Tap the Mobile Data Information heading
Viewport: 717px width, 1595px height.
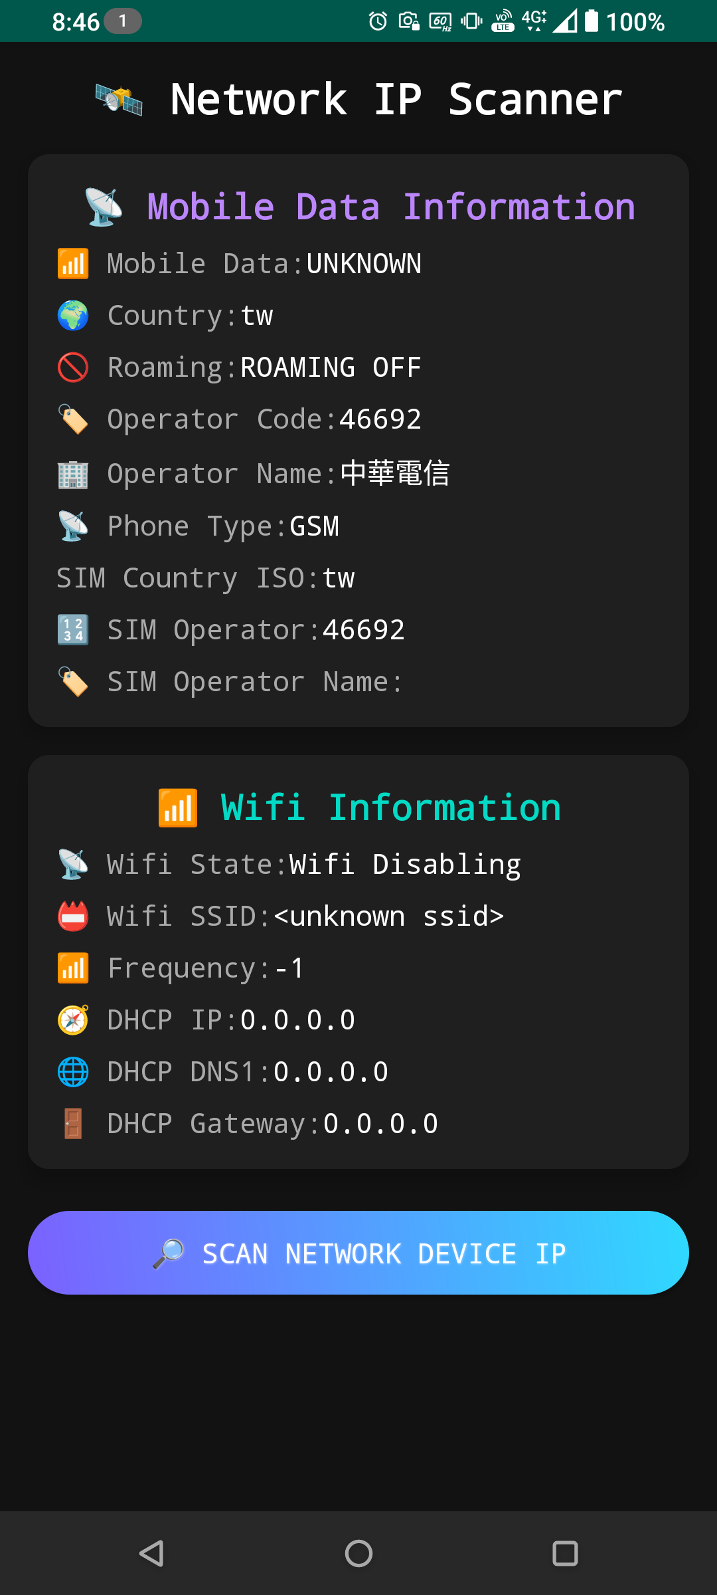390,207
